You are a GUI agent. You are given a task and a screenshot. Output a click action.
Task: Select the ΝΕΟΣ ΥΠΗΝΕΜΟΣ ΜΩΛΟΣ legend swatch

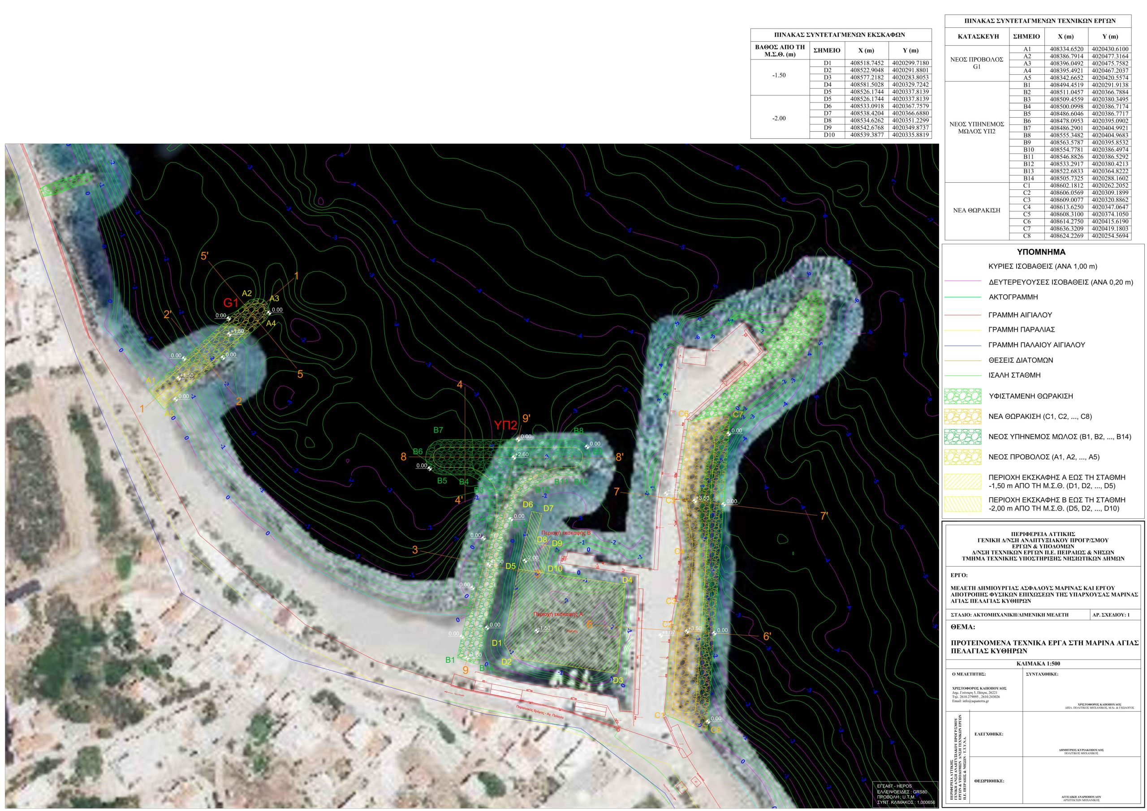(x=963, y=437)
